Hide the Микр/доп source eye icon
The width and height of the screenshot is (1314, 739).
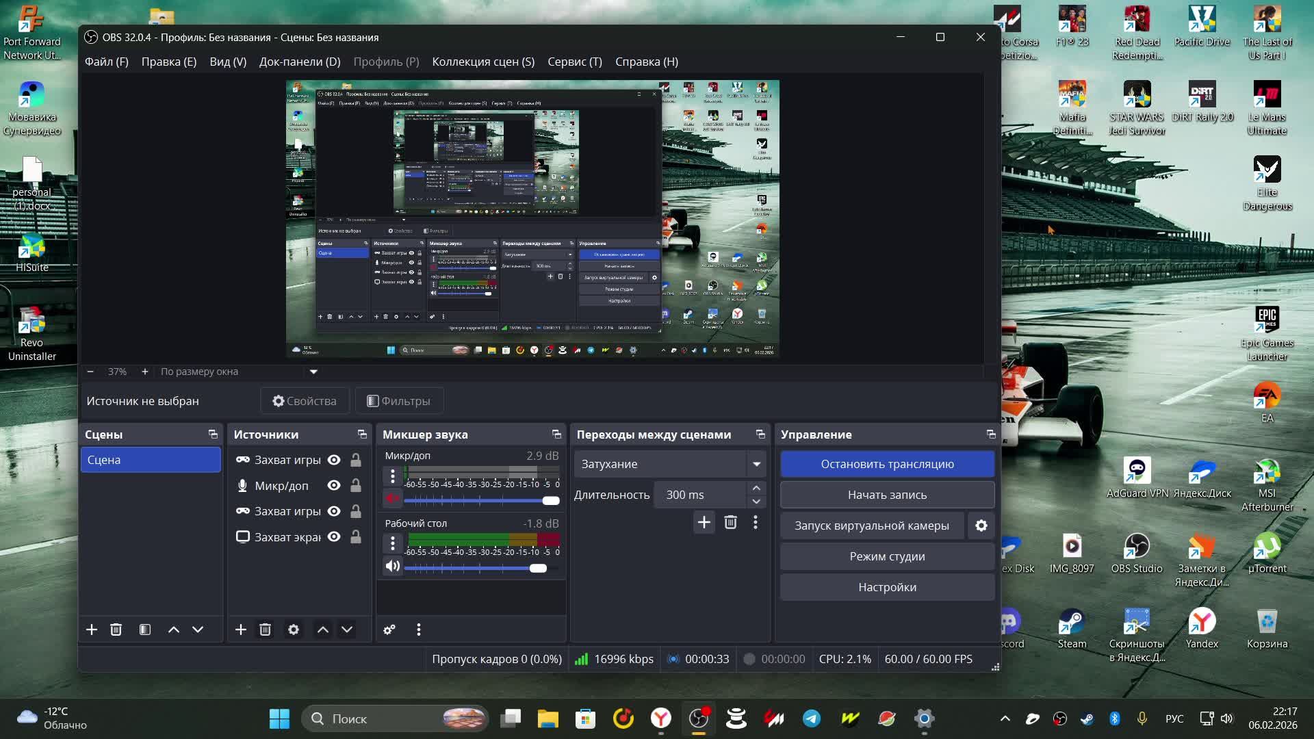pos(334,486)
